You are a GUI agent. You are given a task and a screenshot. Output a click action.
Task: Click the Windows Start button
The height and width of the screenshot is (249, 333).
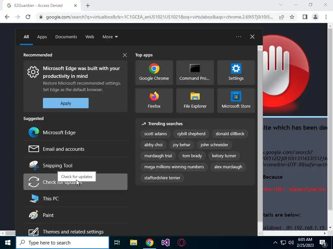(x=8, y=243)
